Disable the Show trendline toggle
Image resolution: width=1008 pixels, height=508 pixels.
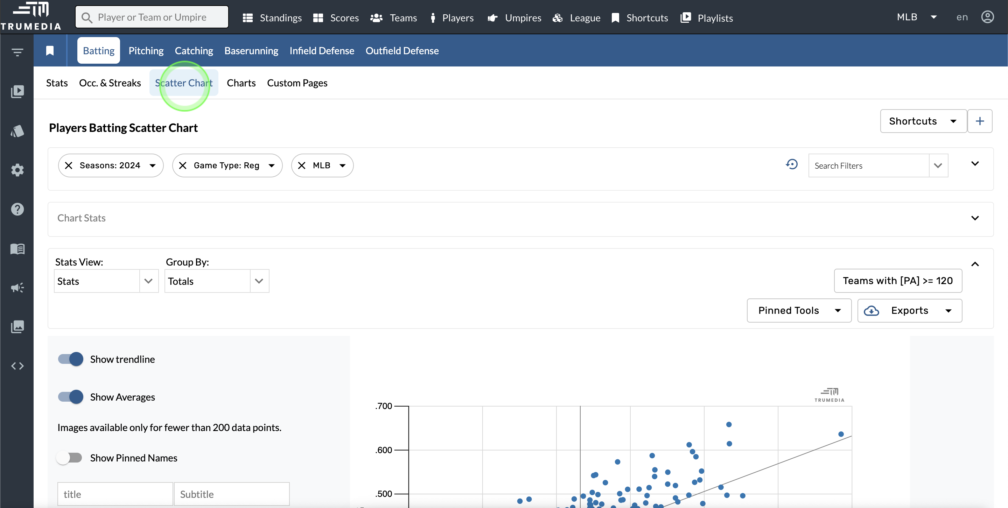(x=70, y=359)
